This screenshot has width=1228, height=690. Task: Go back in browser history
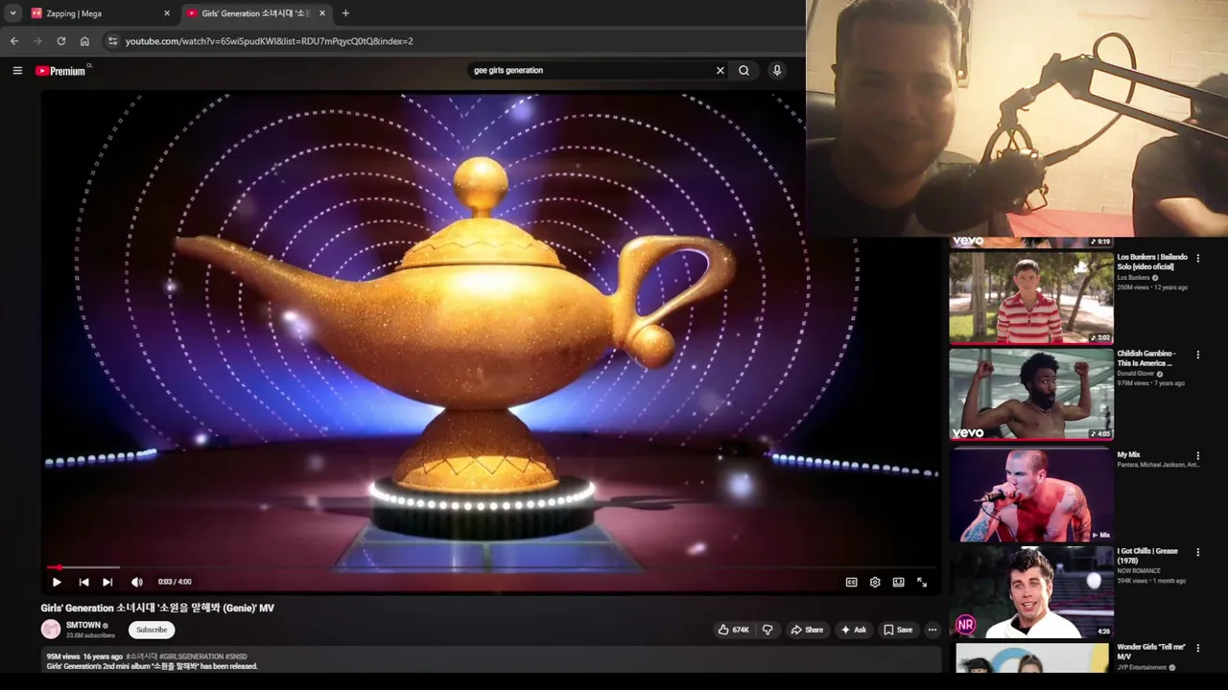14,41
